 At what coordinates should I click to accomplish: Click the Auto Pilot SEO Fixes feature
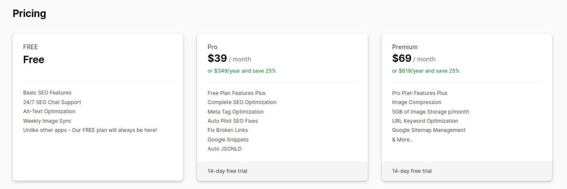click(232, 121)
